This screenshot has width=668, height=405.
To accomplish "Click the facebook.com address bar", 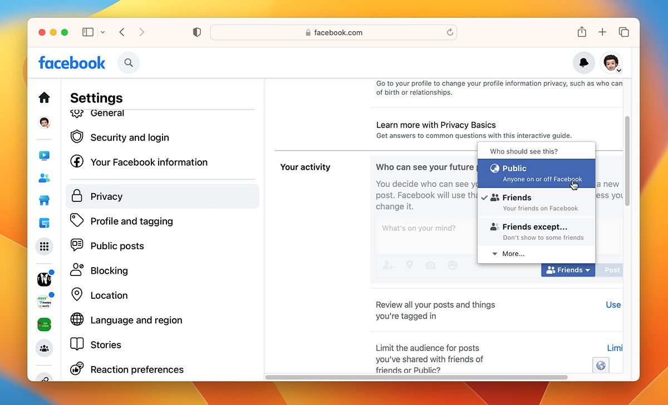I will (x=333, y=32).
